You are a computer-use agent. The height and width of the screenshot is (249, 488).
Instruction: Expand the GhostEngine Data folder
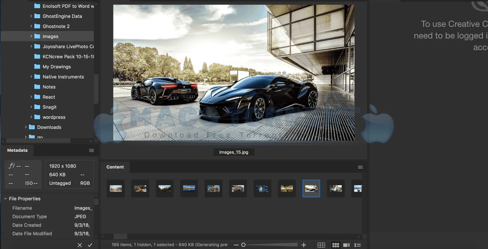pos(31,16)
